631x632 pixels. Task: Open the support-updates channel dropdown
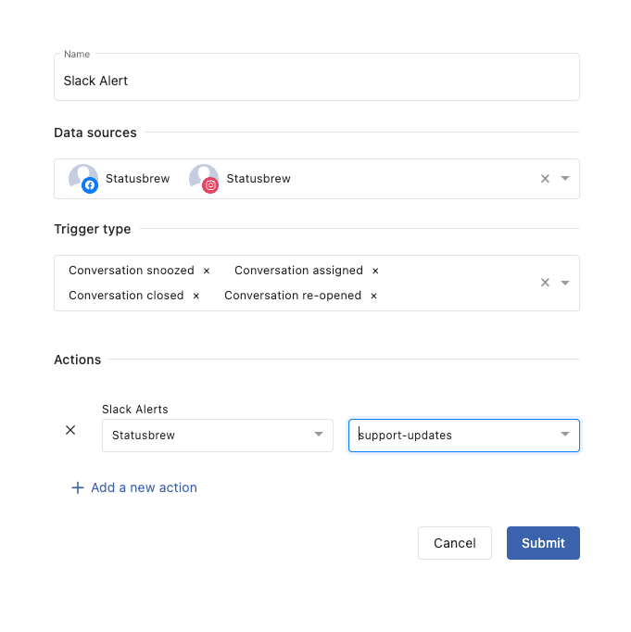(463, 435)
